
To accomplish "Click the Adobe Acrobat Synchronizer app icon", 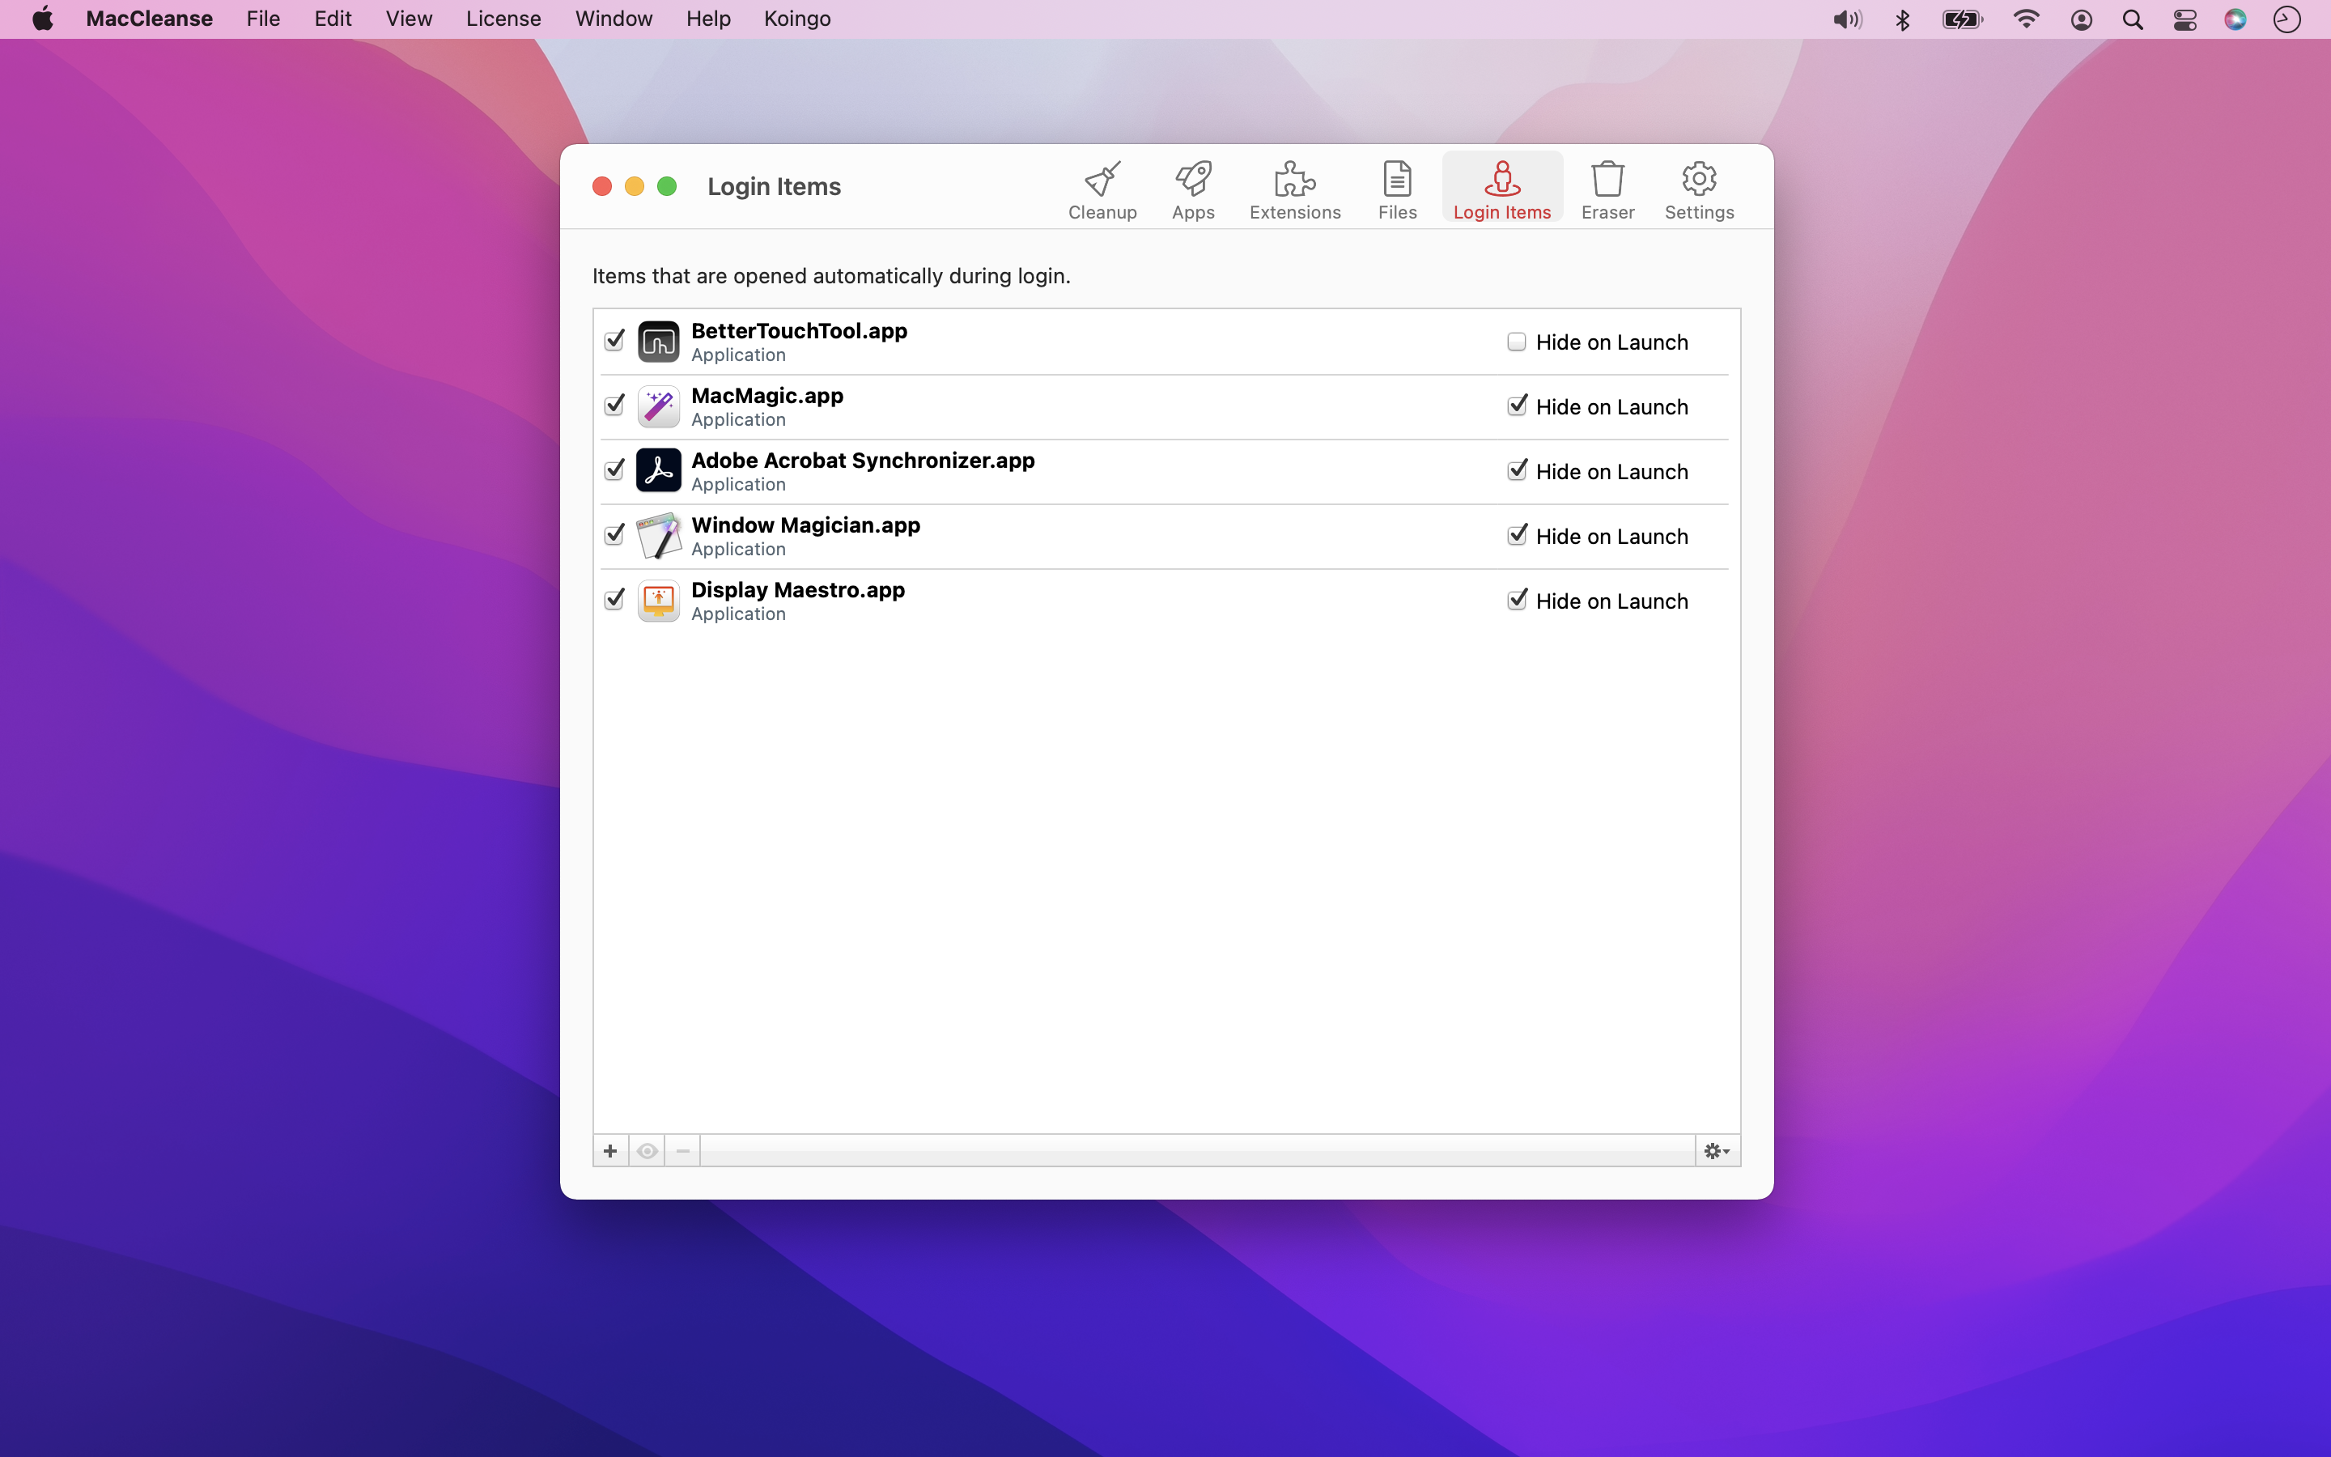I will tap(659, 471).
